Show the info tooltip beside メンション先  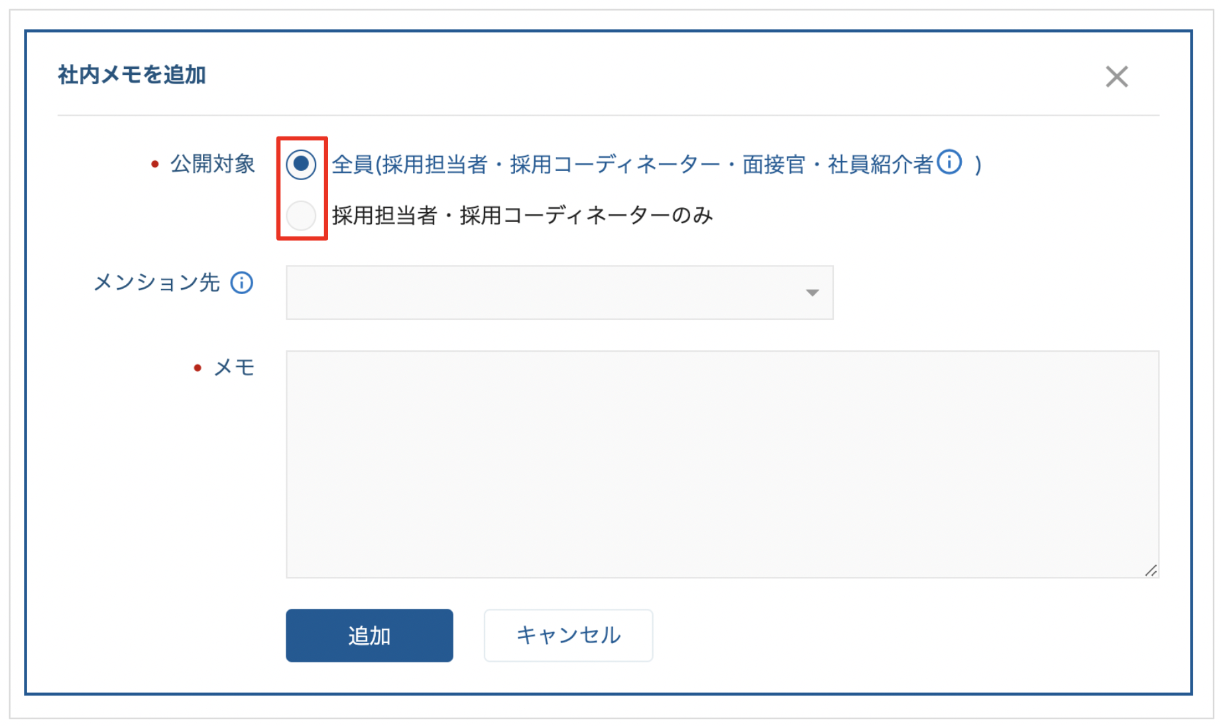pyautogui.click(x=241, y=283)
